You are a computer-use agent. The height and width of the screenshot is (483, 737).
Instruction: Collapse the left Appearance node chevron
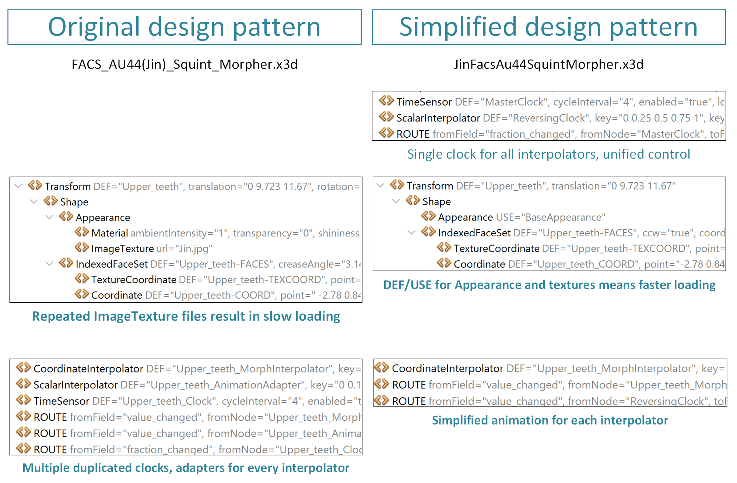pos(49,217)
